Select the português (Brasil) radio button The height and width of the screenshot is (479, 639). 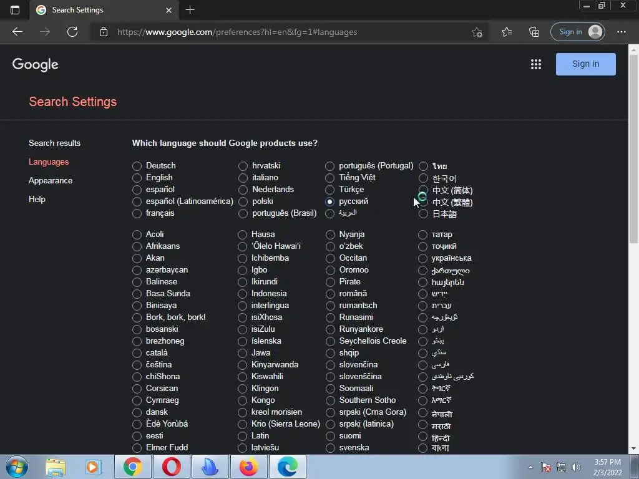point(243,213)
